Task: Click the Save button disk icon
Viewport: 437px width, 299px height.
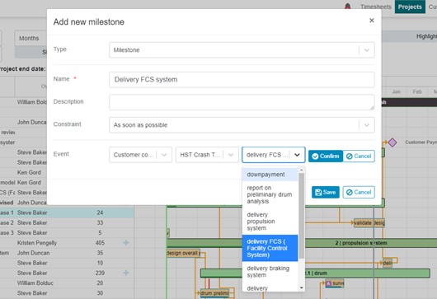Action: 318,193
